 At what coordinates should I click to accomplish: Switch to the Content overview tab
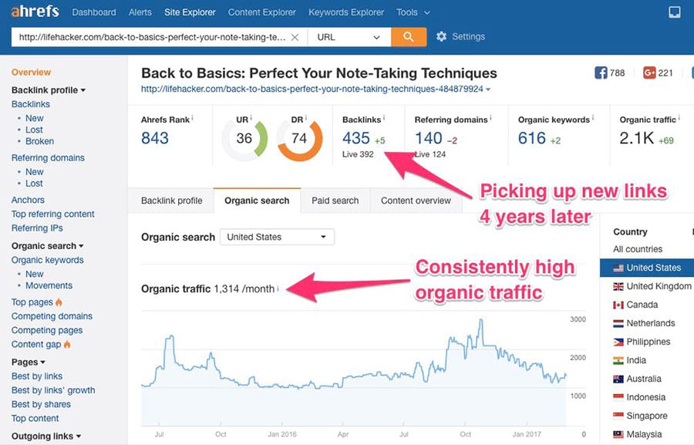[416, 201]
